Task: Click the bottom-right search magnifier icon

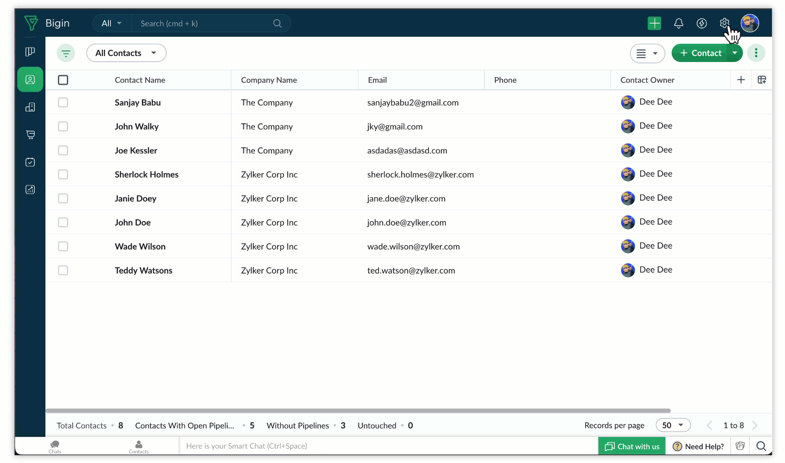Action: click(761, 446)
